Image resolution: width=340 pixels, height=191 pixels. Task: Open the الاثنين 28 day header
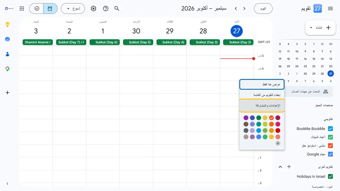pyautogui.click(x=203, y=31)
